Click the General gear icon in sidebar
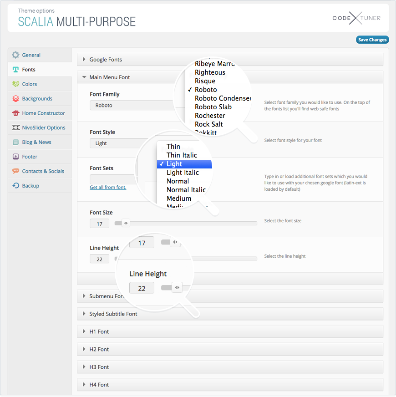Screen dimensions: 396x397 (16, 55)
